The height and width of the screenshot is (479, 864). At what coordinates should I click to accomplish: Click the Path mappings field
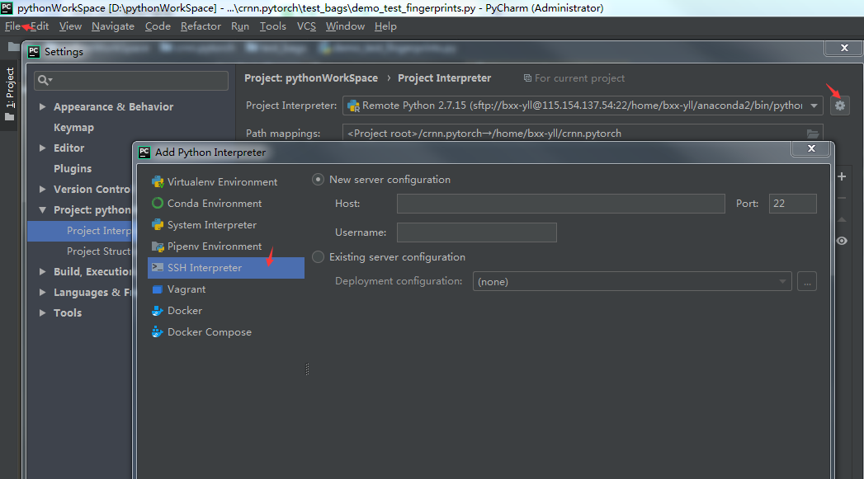pyautogui.click(x=583, y=134)
